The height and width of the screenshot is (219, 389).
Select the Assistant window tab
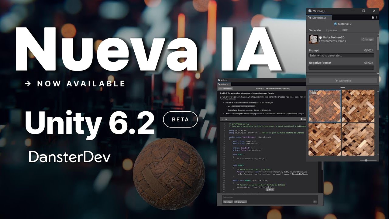224,84
